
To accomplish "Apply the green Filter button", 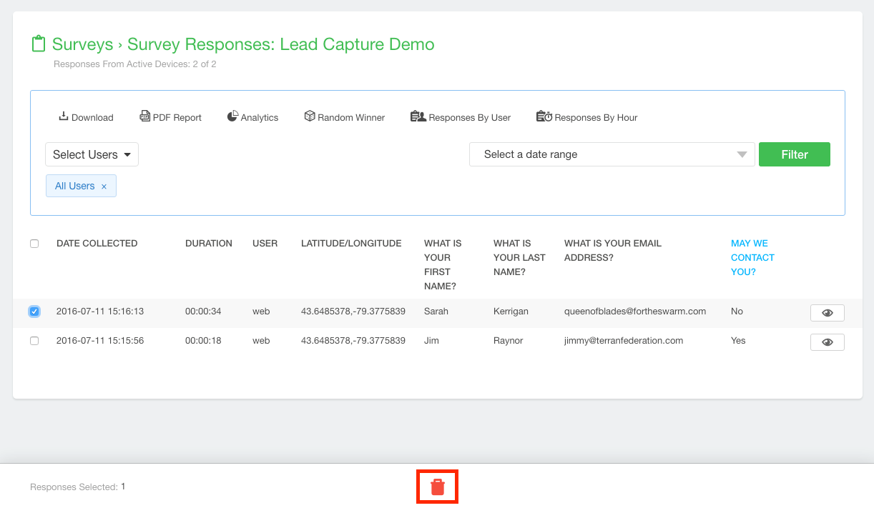I will pyautogui.click(x=794, y=154).
